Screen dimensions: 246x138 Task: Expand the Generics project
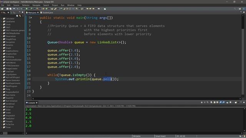point(2,45)
